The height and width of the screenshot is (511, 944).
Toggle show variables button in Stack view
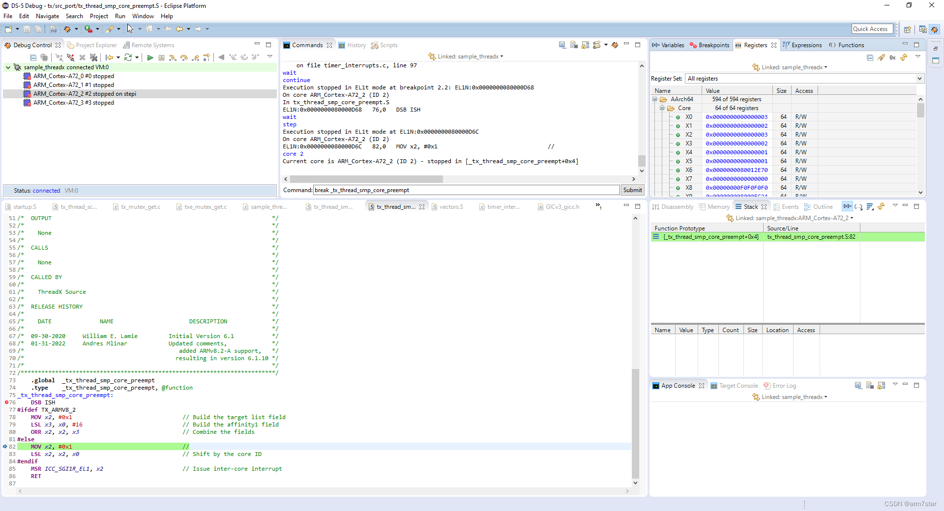click(847, 207)
